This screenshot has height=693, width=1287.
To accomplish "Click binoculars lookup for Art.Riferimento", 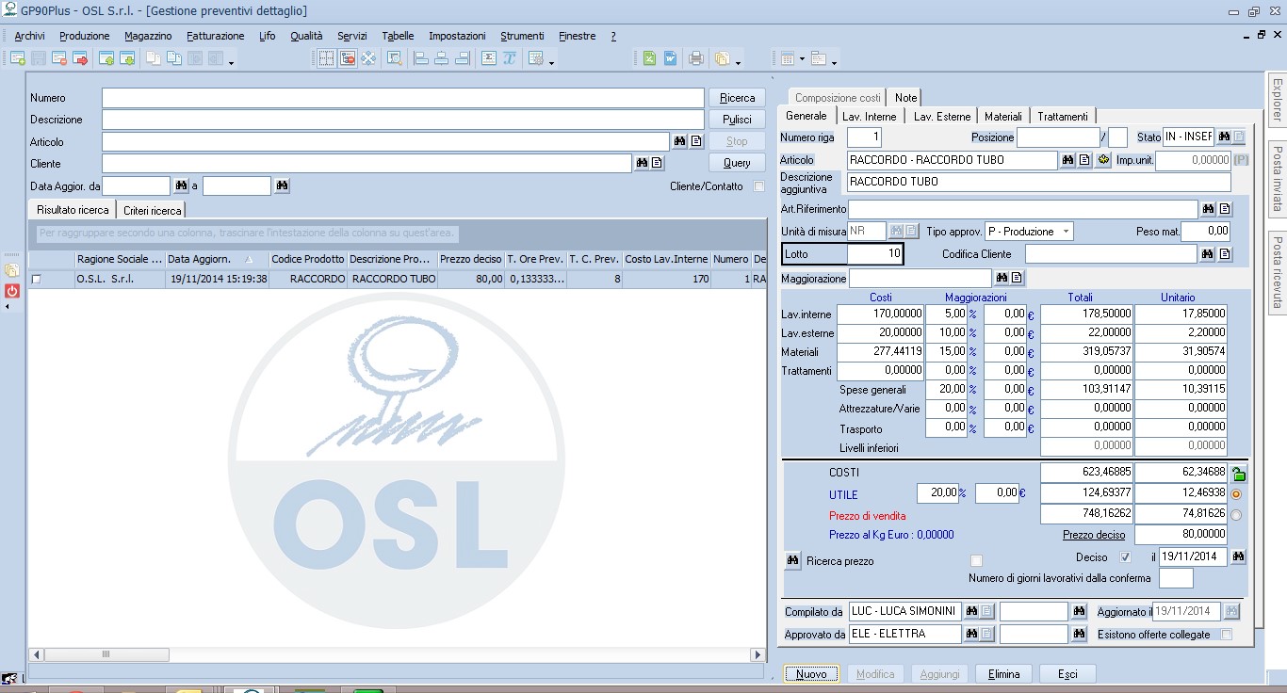I will [1208, 209].
